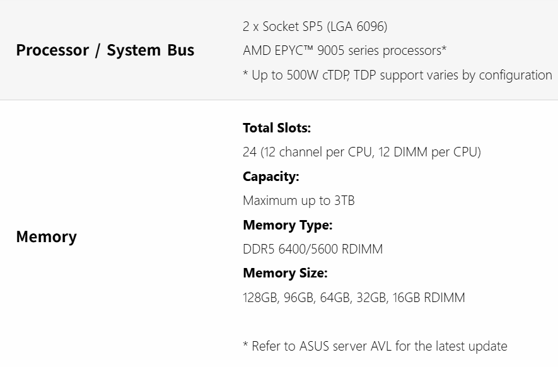
Task: Click the "Maximum up to 3TB" text
Action: 298,201
